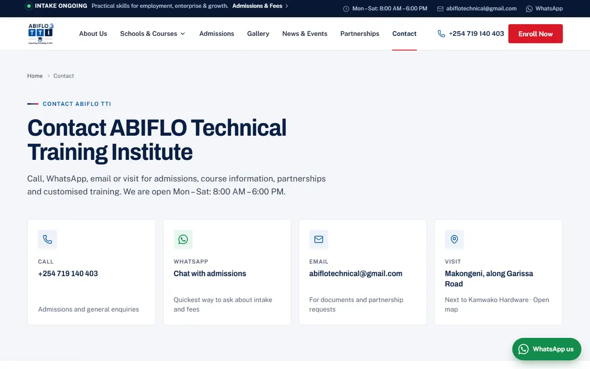Click Makongeni, along Garissa Road link

click(489, 279)
